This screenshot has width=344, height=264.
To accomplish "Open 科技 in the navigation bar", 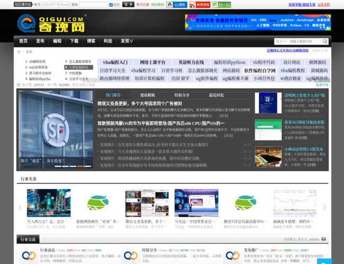I will click(x=108, y=41).
